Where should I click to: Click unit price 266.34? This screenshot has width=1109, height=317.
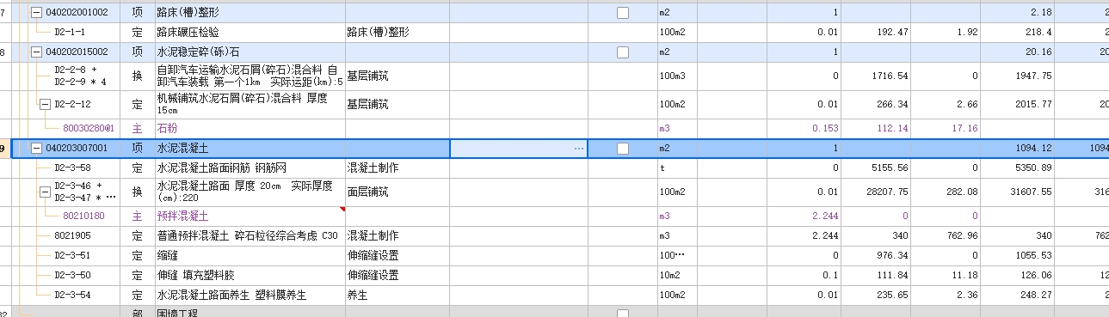click(892, 104)
